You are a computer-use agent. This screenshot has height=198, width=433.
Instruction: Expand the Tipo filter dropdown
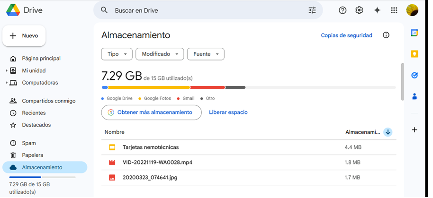click(x=117, y=54)
